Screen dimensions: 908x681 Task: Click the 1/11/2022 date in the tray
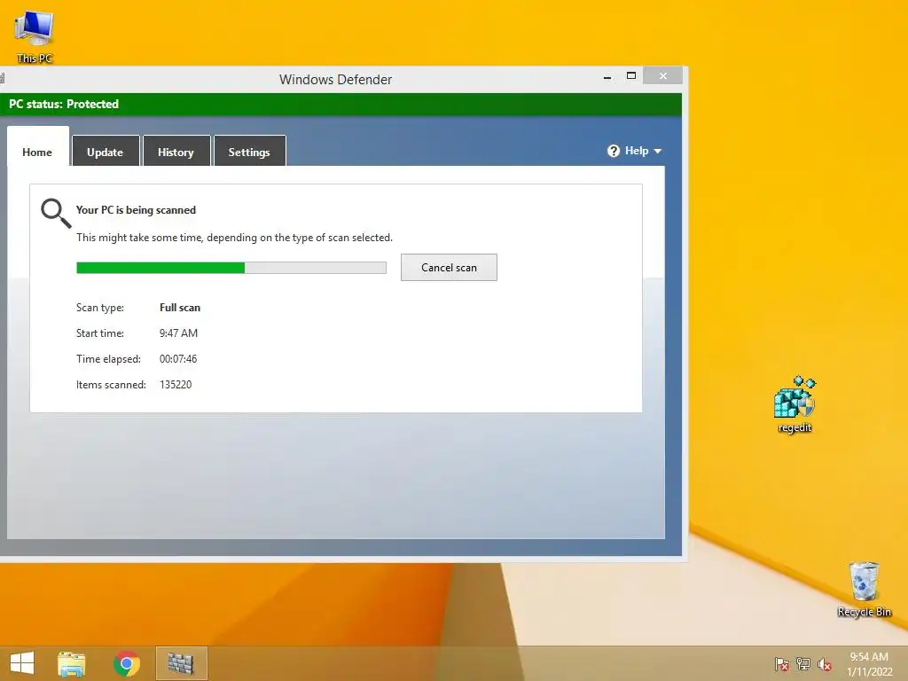870,672
